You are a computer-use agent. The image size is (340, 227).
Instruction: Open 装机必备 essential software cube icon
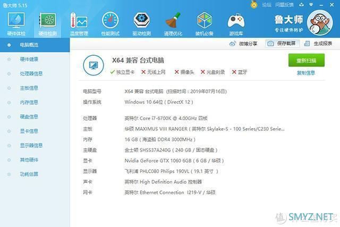pyautogui.click(x=204, y=24)
